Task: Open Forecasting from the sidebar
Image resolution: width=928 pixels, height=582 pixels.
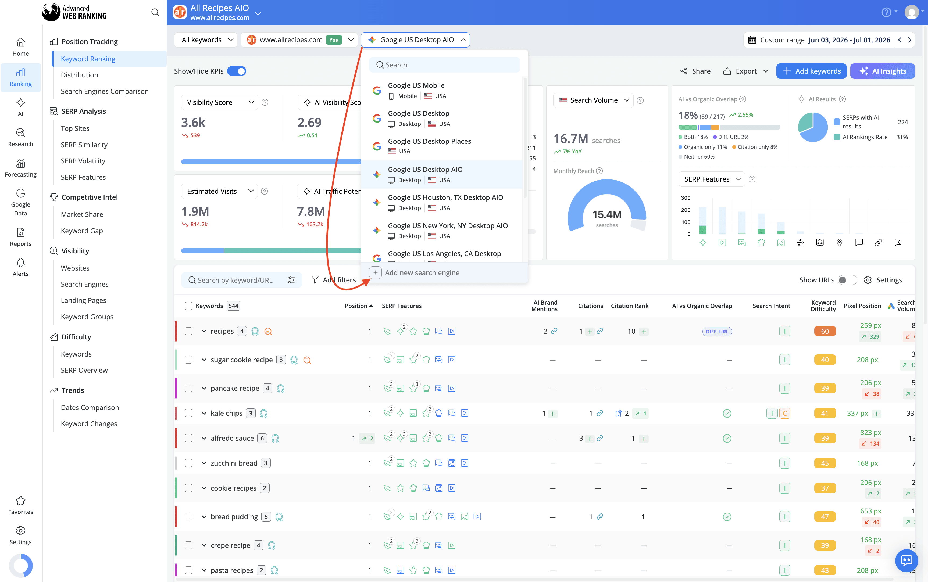Action: 20,168
